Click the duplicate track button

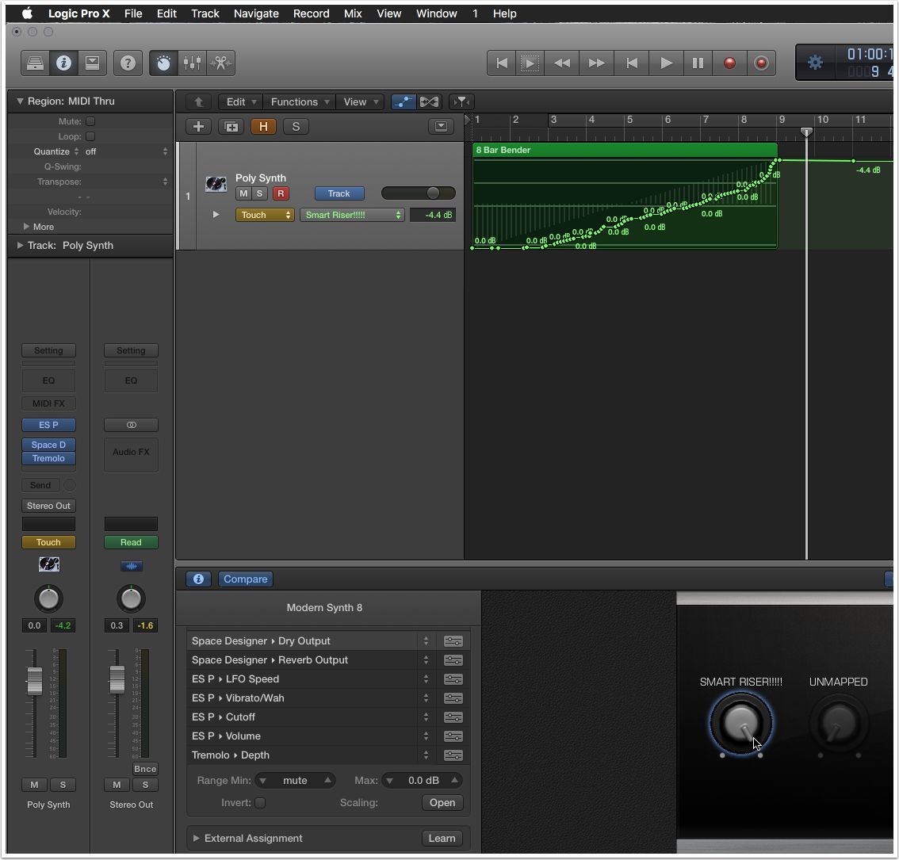pos(231,127)
